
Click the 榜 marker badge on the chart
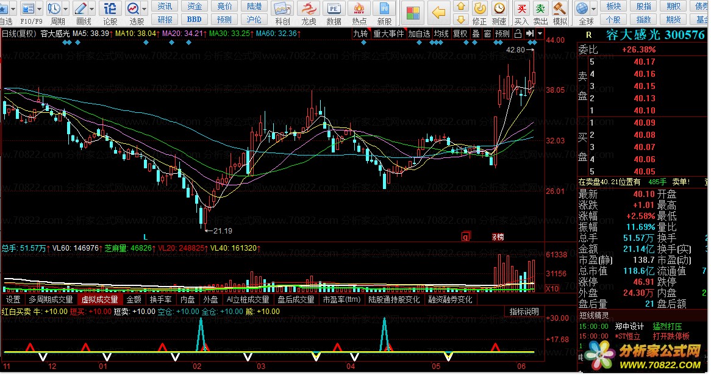[x=498, y=237]
